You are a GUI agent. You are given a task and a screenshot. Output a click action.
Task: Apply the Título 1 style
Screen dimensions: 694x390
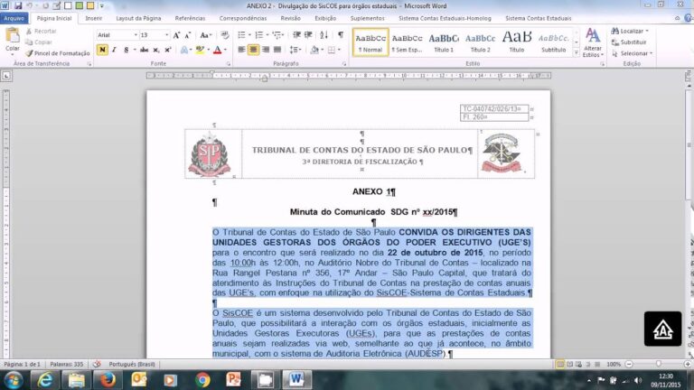(x=444, y=42)
